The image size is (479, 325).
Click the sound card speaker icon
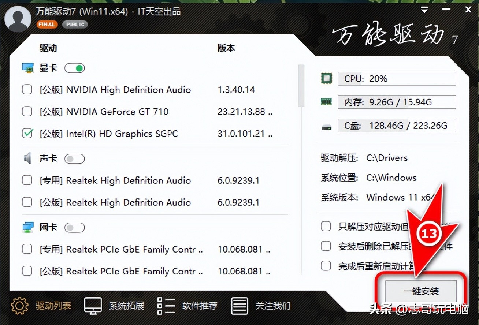coord(27,158)
